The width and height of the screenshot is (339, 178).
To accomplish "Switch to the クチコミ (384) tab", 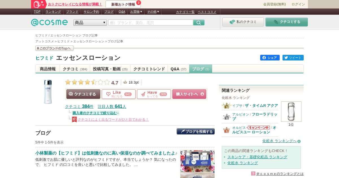I will pos(75,69).
